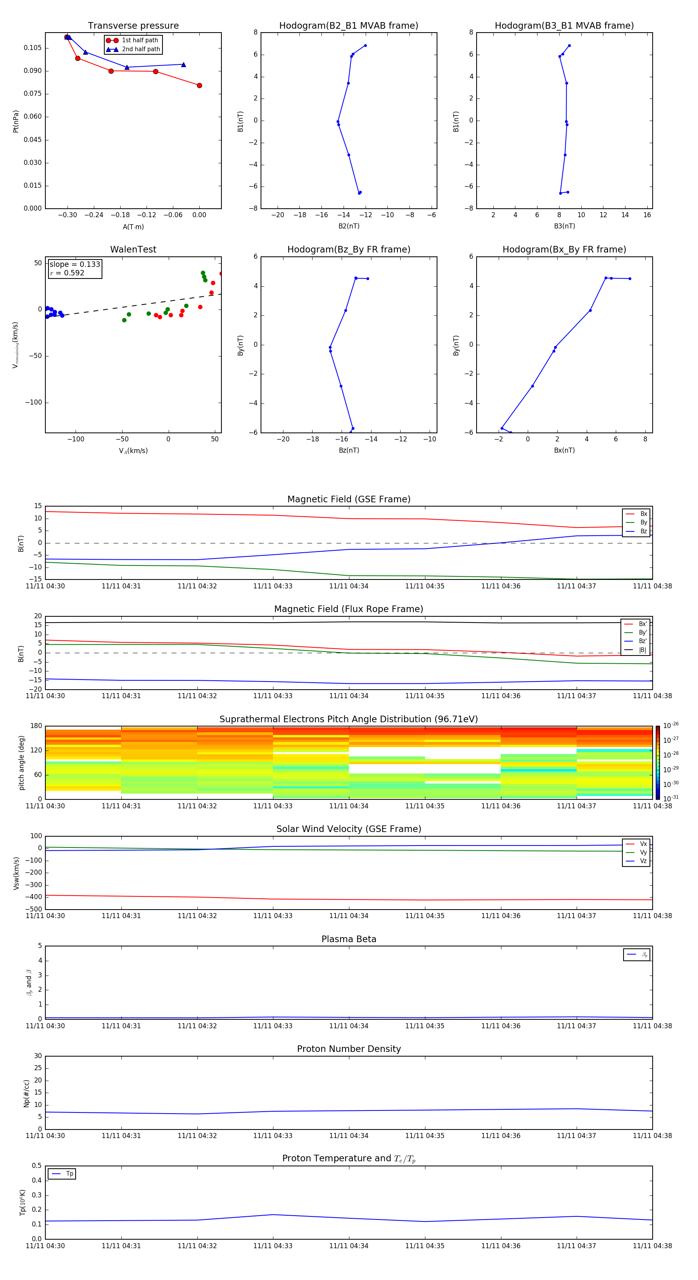This screenshot has width=698, height=1280.
Task: Click the 'Vy' legend entry in velocity plot
Action: 636,852
